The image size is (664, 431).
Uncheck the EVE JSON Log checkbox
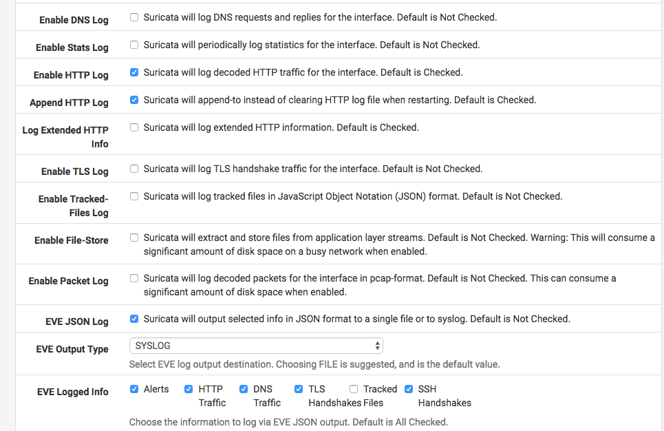[x=134, y=319]
